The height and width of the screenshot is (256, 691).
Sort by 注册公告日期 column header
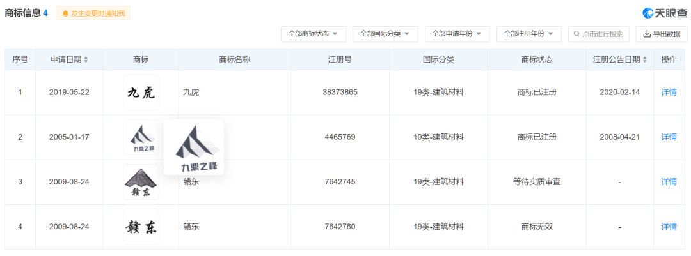pyautogui.click(x=620, y=59)
